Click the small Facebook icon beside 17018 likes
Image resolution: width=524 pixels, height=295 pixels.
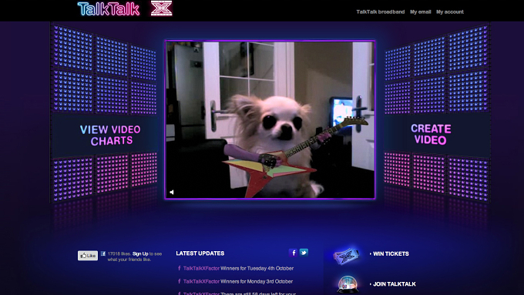(x=103, y=253)
